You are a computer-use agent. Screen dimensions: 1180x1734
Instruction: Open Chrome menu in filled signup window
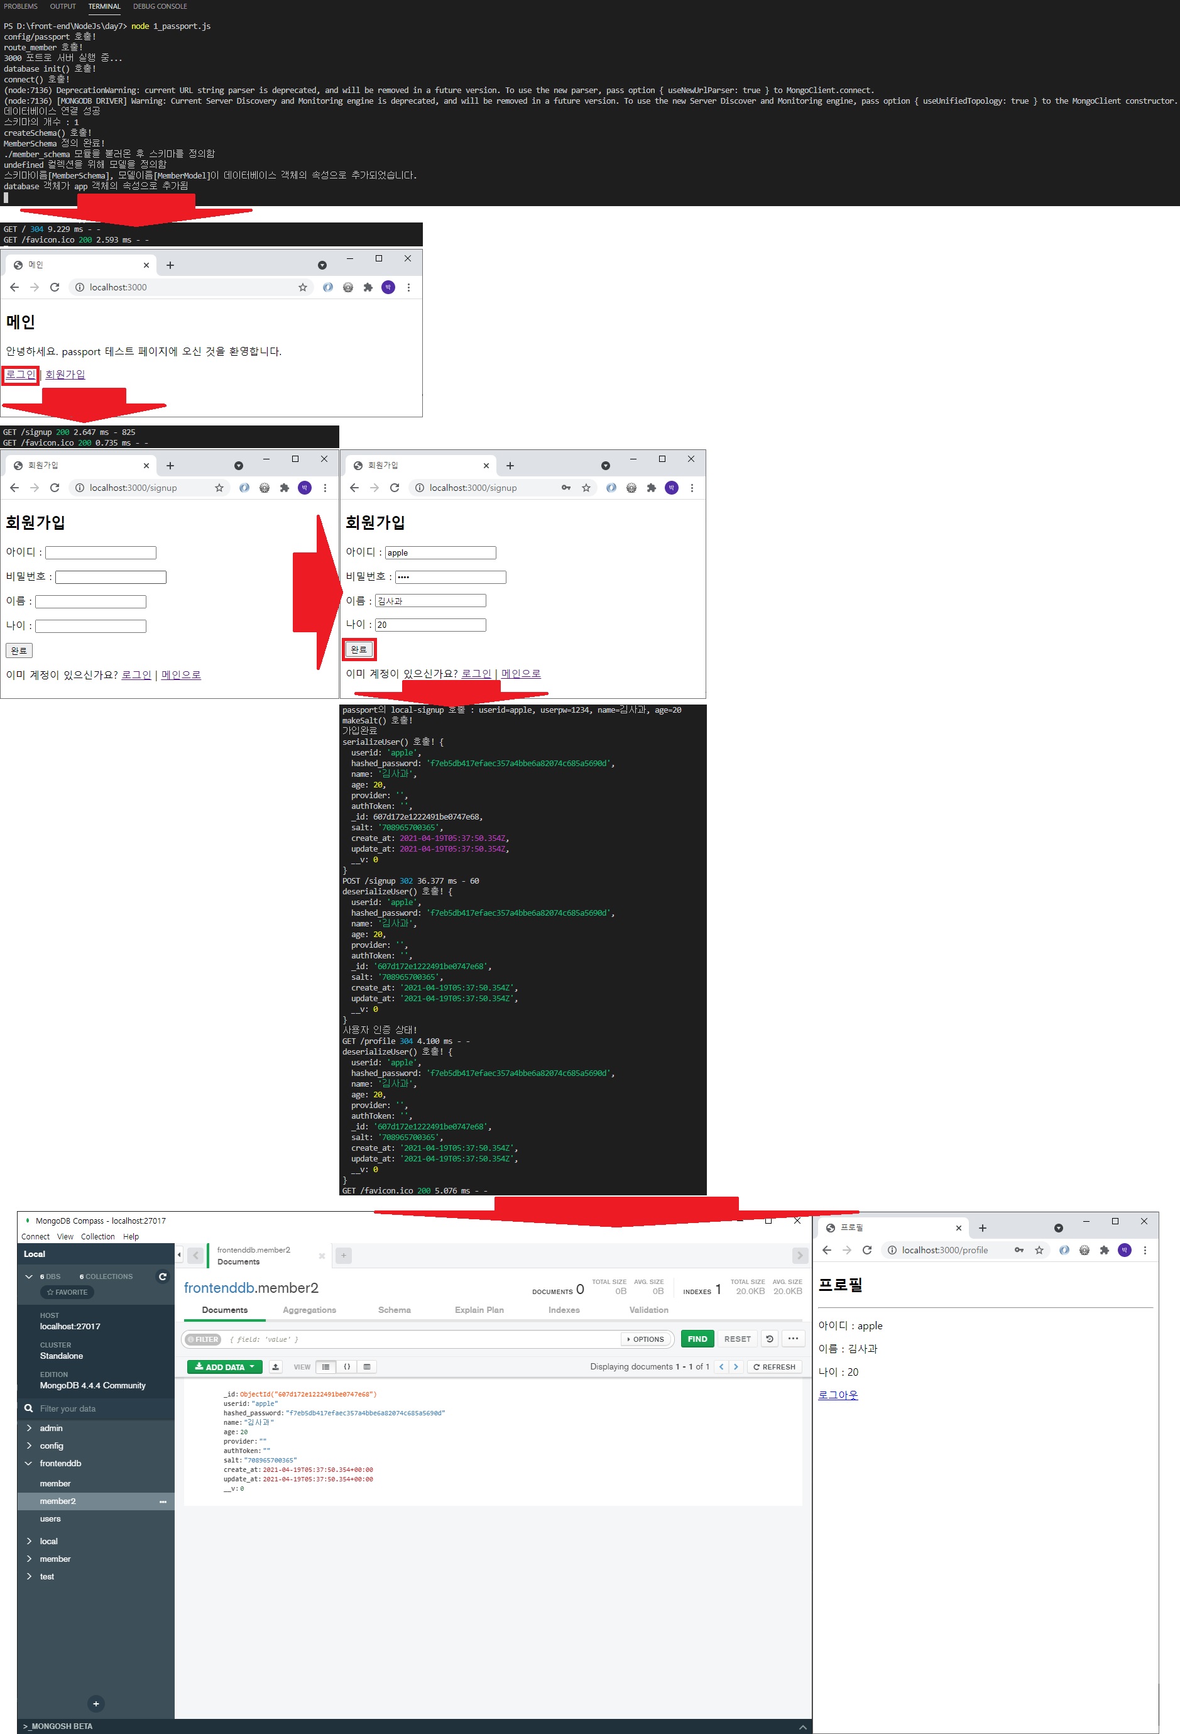pos(692,488)
